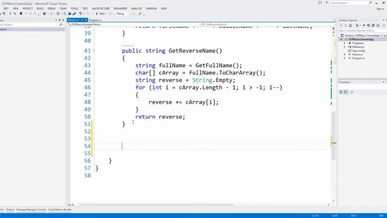Click the Find in Files icon
This screenshot has height=218, width=387.
click(x=140, y=13)
